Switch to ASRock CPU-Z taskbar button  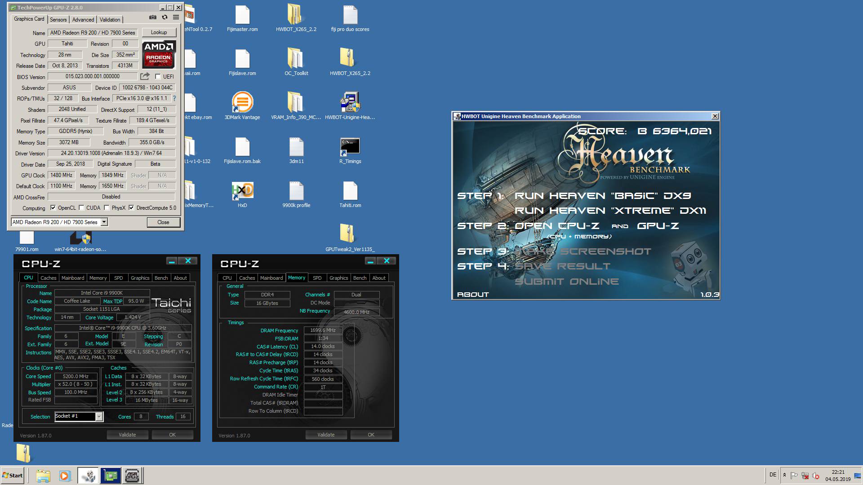coord(132,476)
